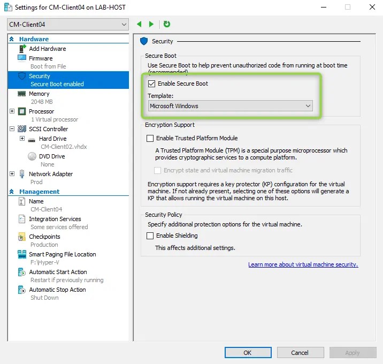This screenshot has width=383, height=364.
Task: Open Learn more about virtual machine security link
Action: [x=303, y=265]
